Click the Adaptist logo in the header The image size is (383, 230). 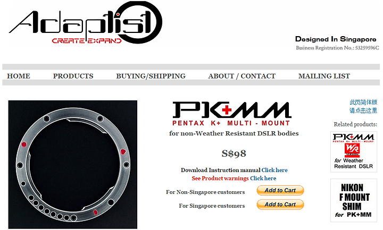86,23
